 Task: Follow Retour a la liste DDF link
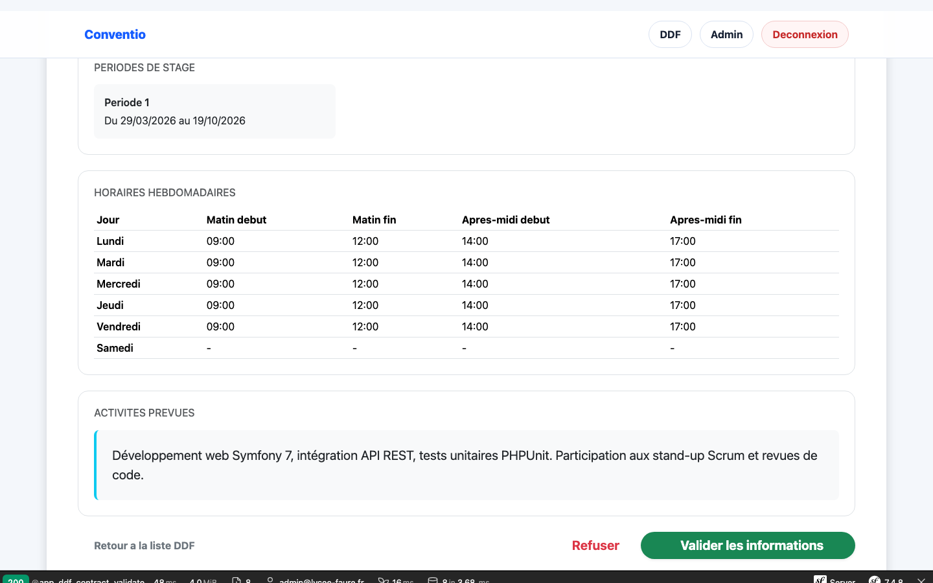click(144, 545)
